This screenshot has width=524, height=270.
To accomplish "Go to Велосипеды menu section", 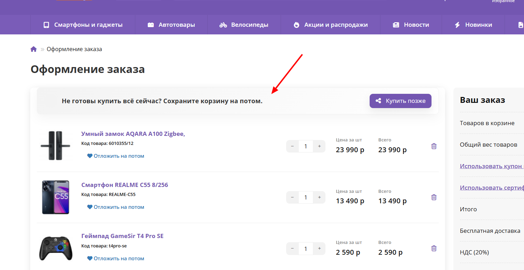I will click(244, 25).
